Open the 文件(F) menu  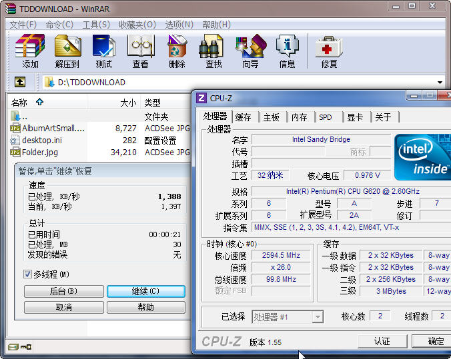point(23,25)
